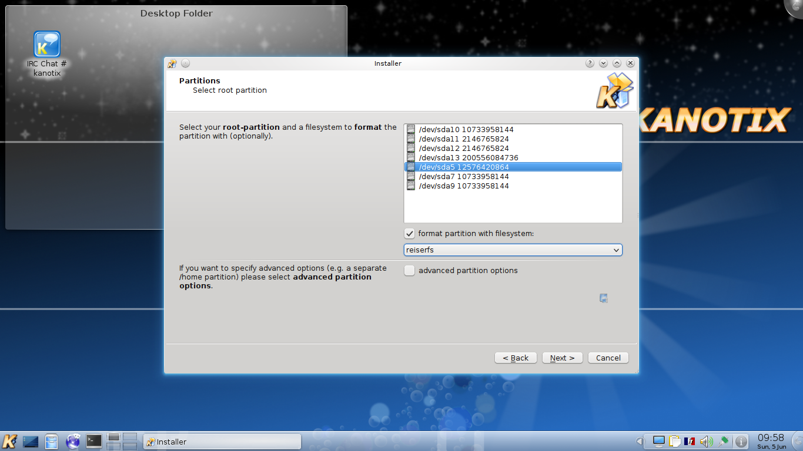Open the IRC Chat #kanotix desktop icon
This screenshot has width=803, height=451.
point(47,53)
